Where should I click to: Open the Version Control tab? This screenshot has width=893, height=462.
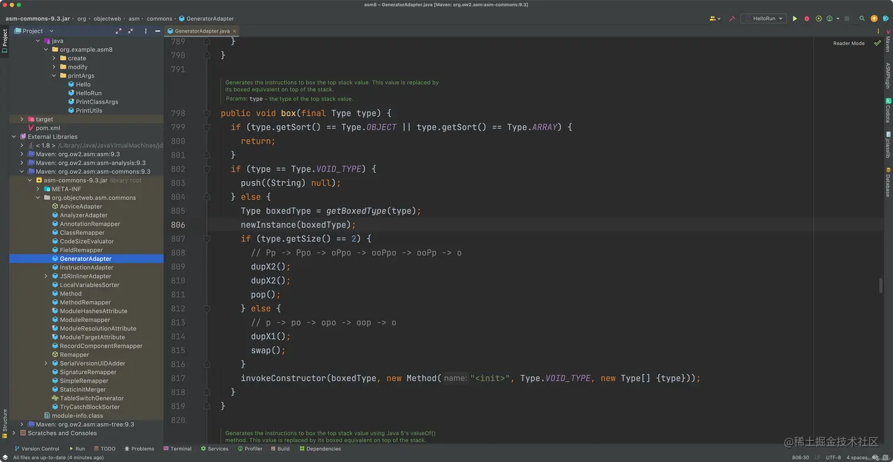click(36, 448)
